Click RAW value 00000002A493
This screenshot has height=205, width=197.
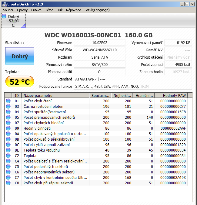[173, 178]
